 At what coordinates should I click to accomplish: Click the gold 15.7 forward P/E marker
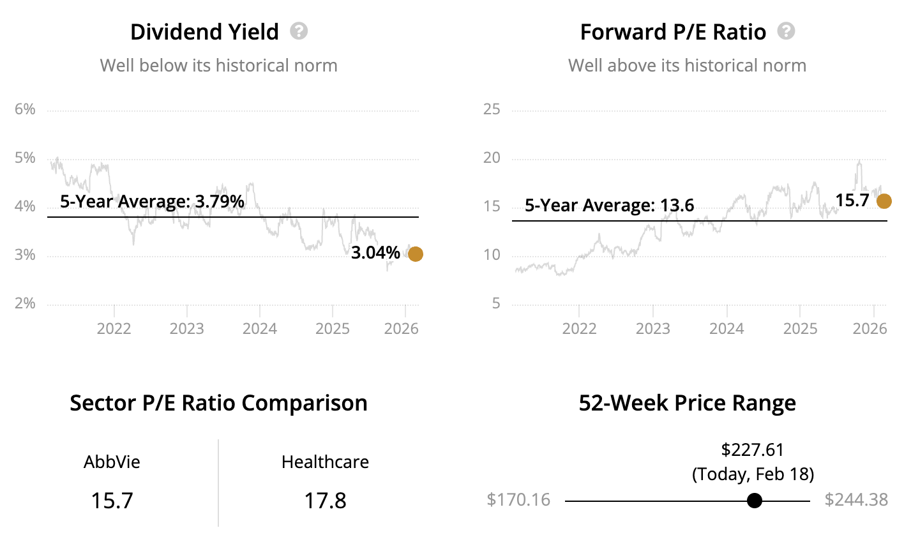click(x=884, y=201)
